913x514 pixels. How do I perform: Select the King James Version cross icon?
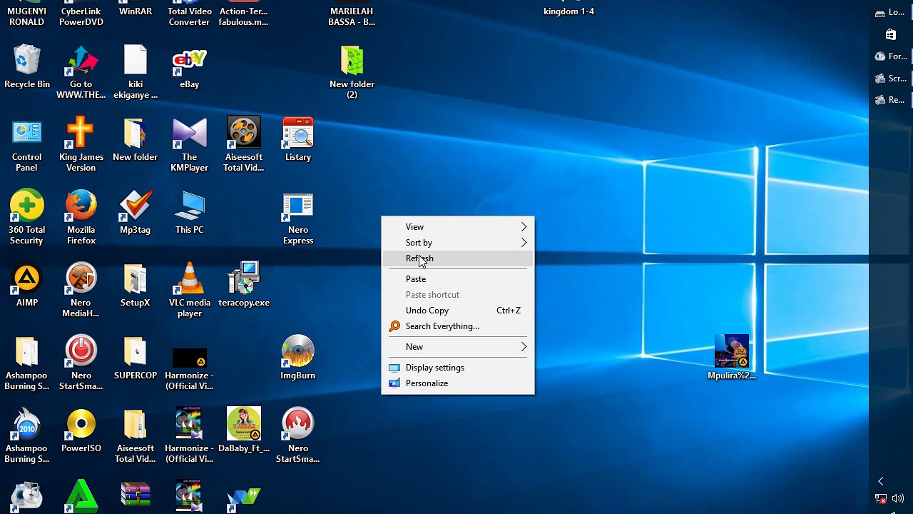click(x=81, y=133)
